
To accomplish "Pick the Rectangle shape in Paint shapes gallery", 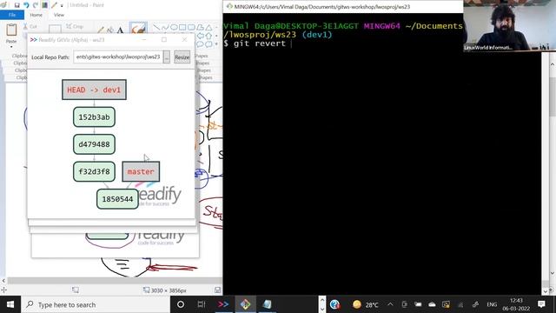I will (x=182, y=27).
